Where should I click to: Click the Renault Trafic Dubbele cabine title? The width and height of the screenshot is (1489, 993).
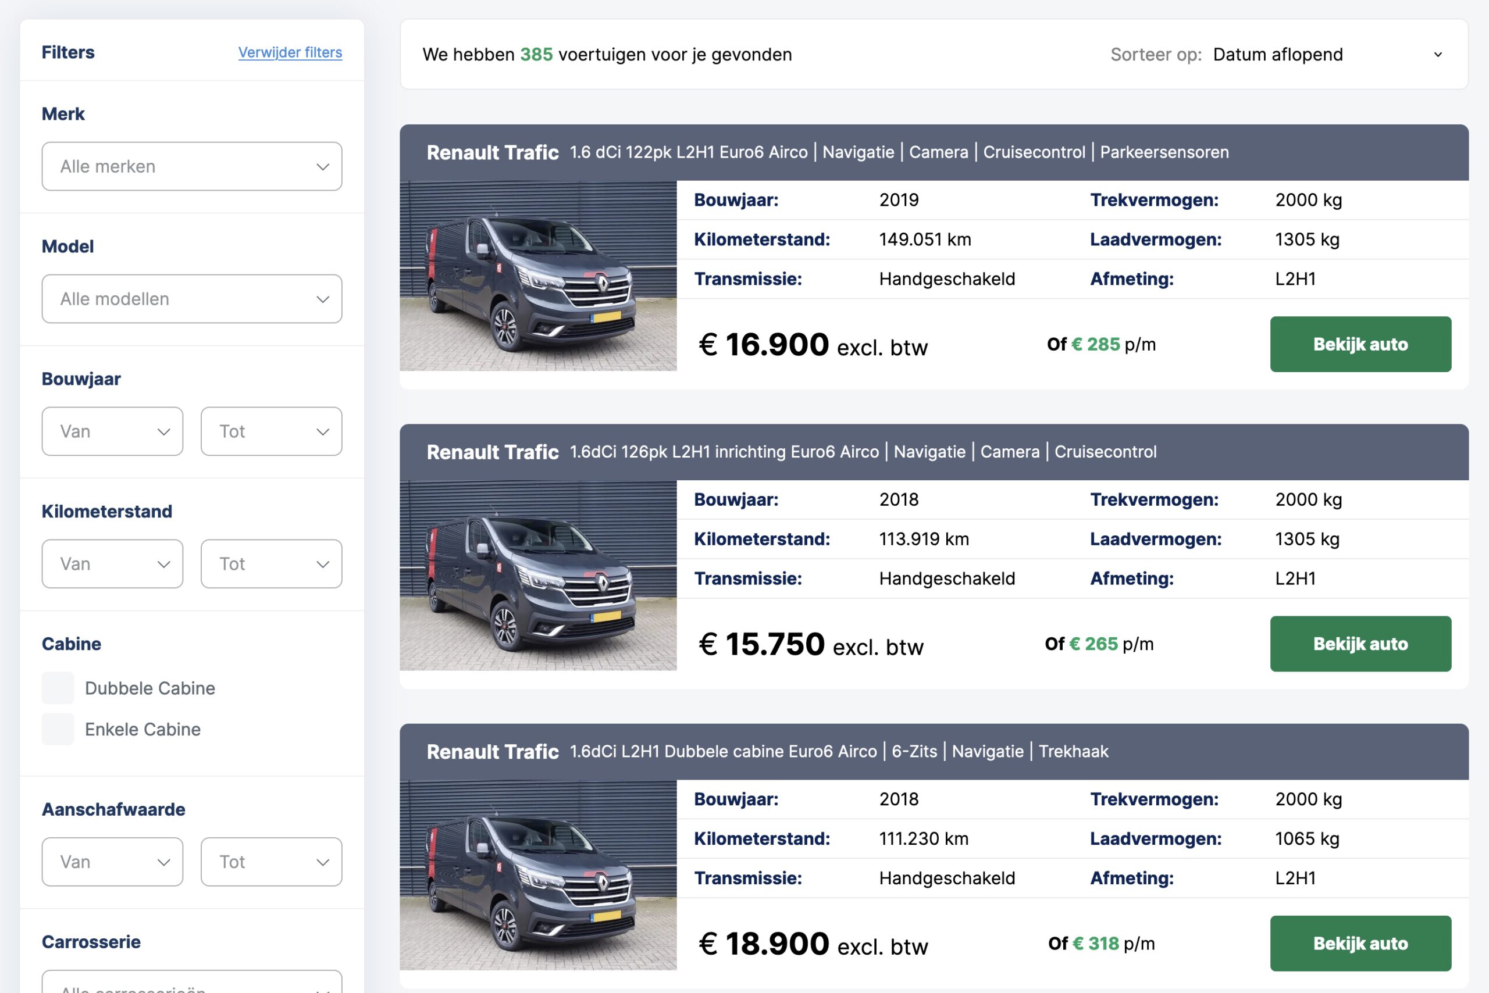tap(767, 752)
